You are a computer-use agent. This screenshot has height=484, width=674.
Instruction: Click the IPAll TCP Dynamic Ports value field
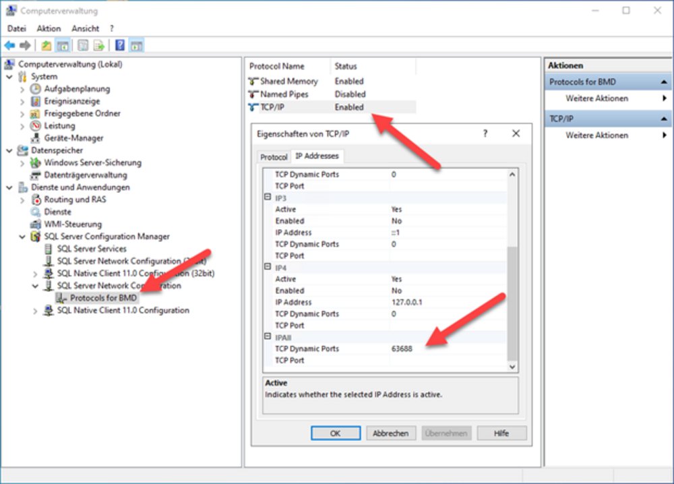pos(448,349)
